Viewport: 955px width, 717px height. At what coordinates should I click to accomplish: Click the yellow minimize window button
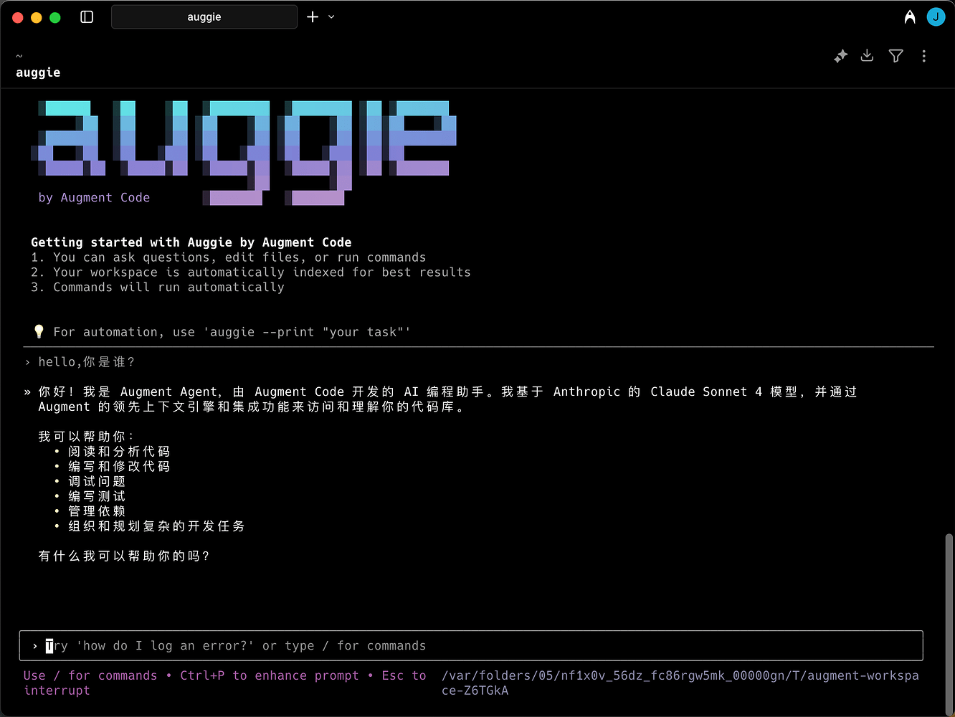tap(37, 17)
